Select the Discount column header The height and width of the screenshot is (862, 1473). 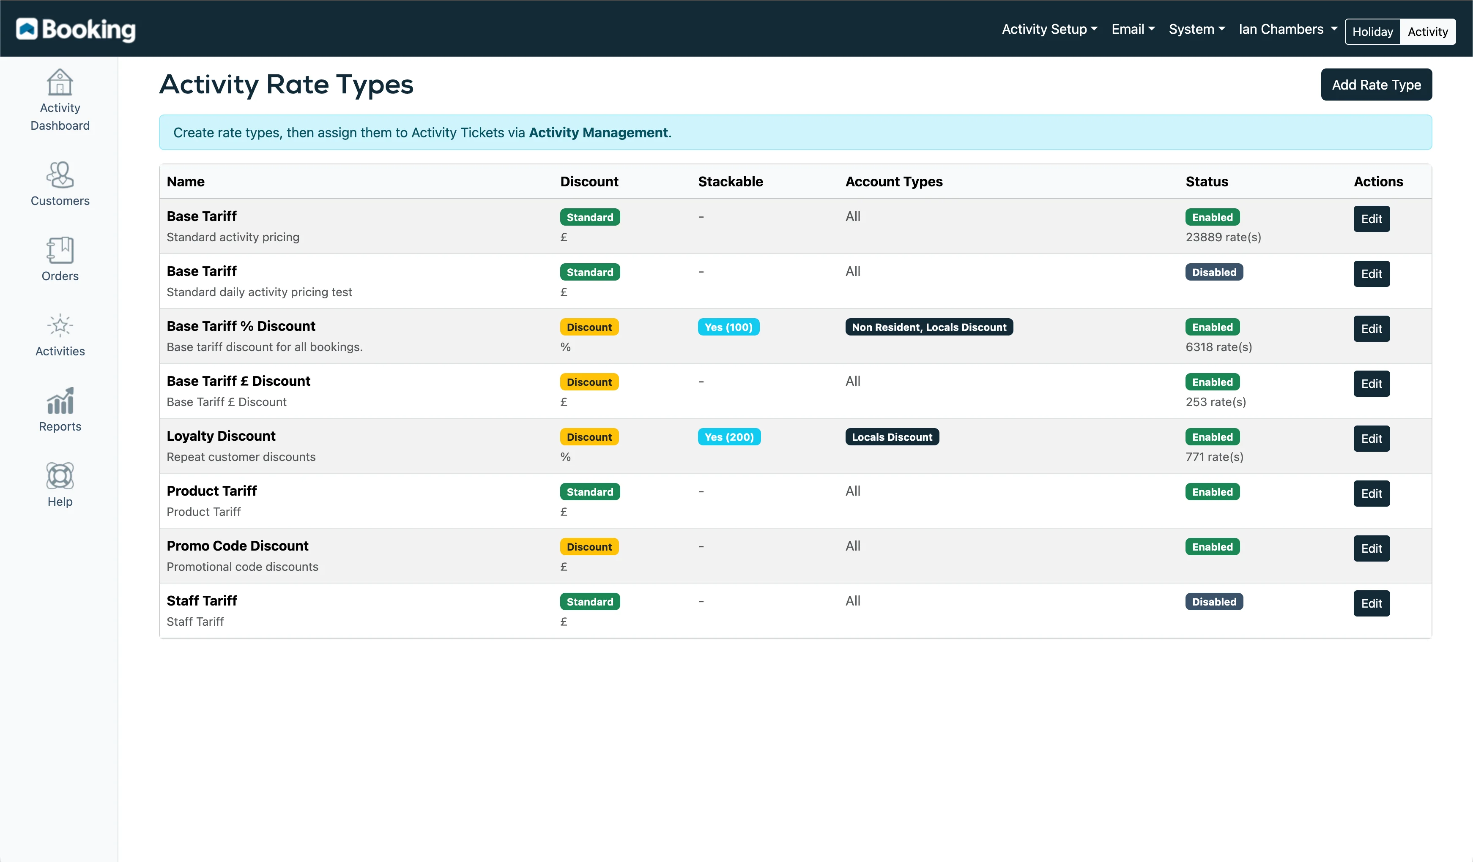point(589,182)
